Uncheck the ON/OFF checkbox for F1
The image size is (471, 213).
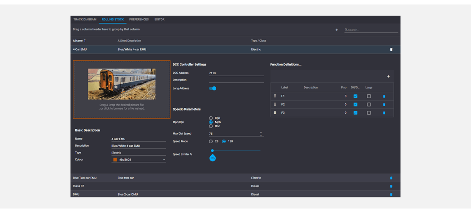coord(355,96)
